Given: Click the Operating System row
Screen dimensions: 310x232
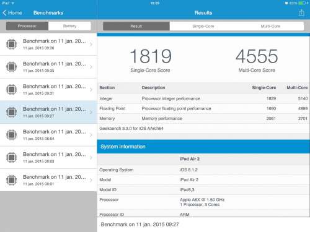Looking at the screenshot, I should [203, 170].
